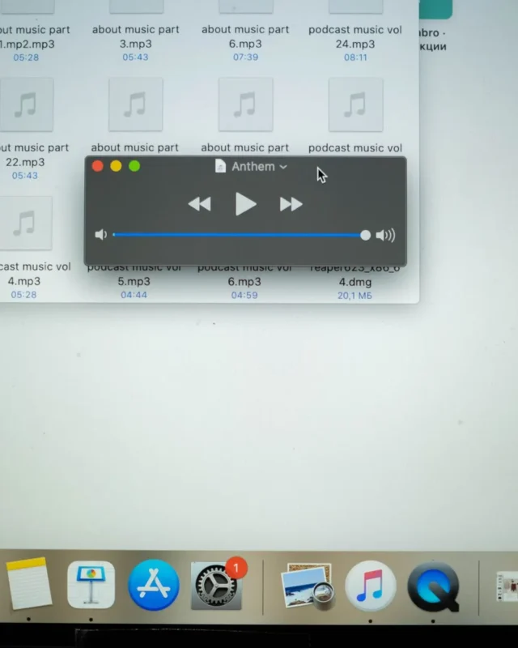Click music icon above vol 4.mp3
The height and width of the screenshot is (648, 518).
click(25, 224)
